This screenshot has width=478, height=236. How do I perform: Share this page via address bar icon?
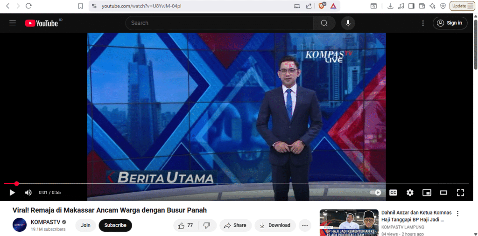point(309,6)
